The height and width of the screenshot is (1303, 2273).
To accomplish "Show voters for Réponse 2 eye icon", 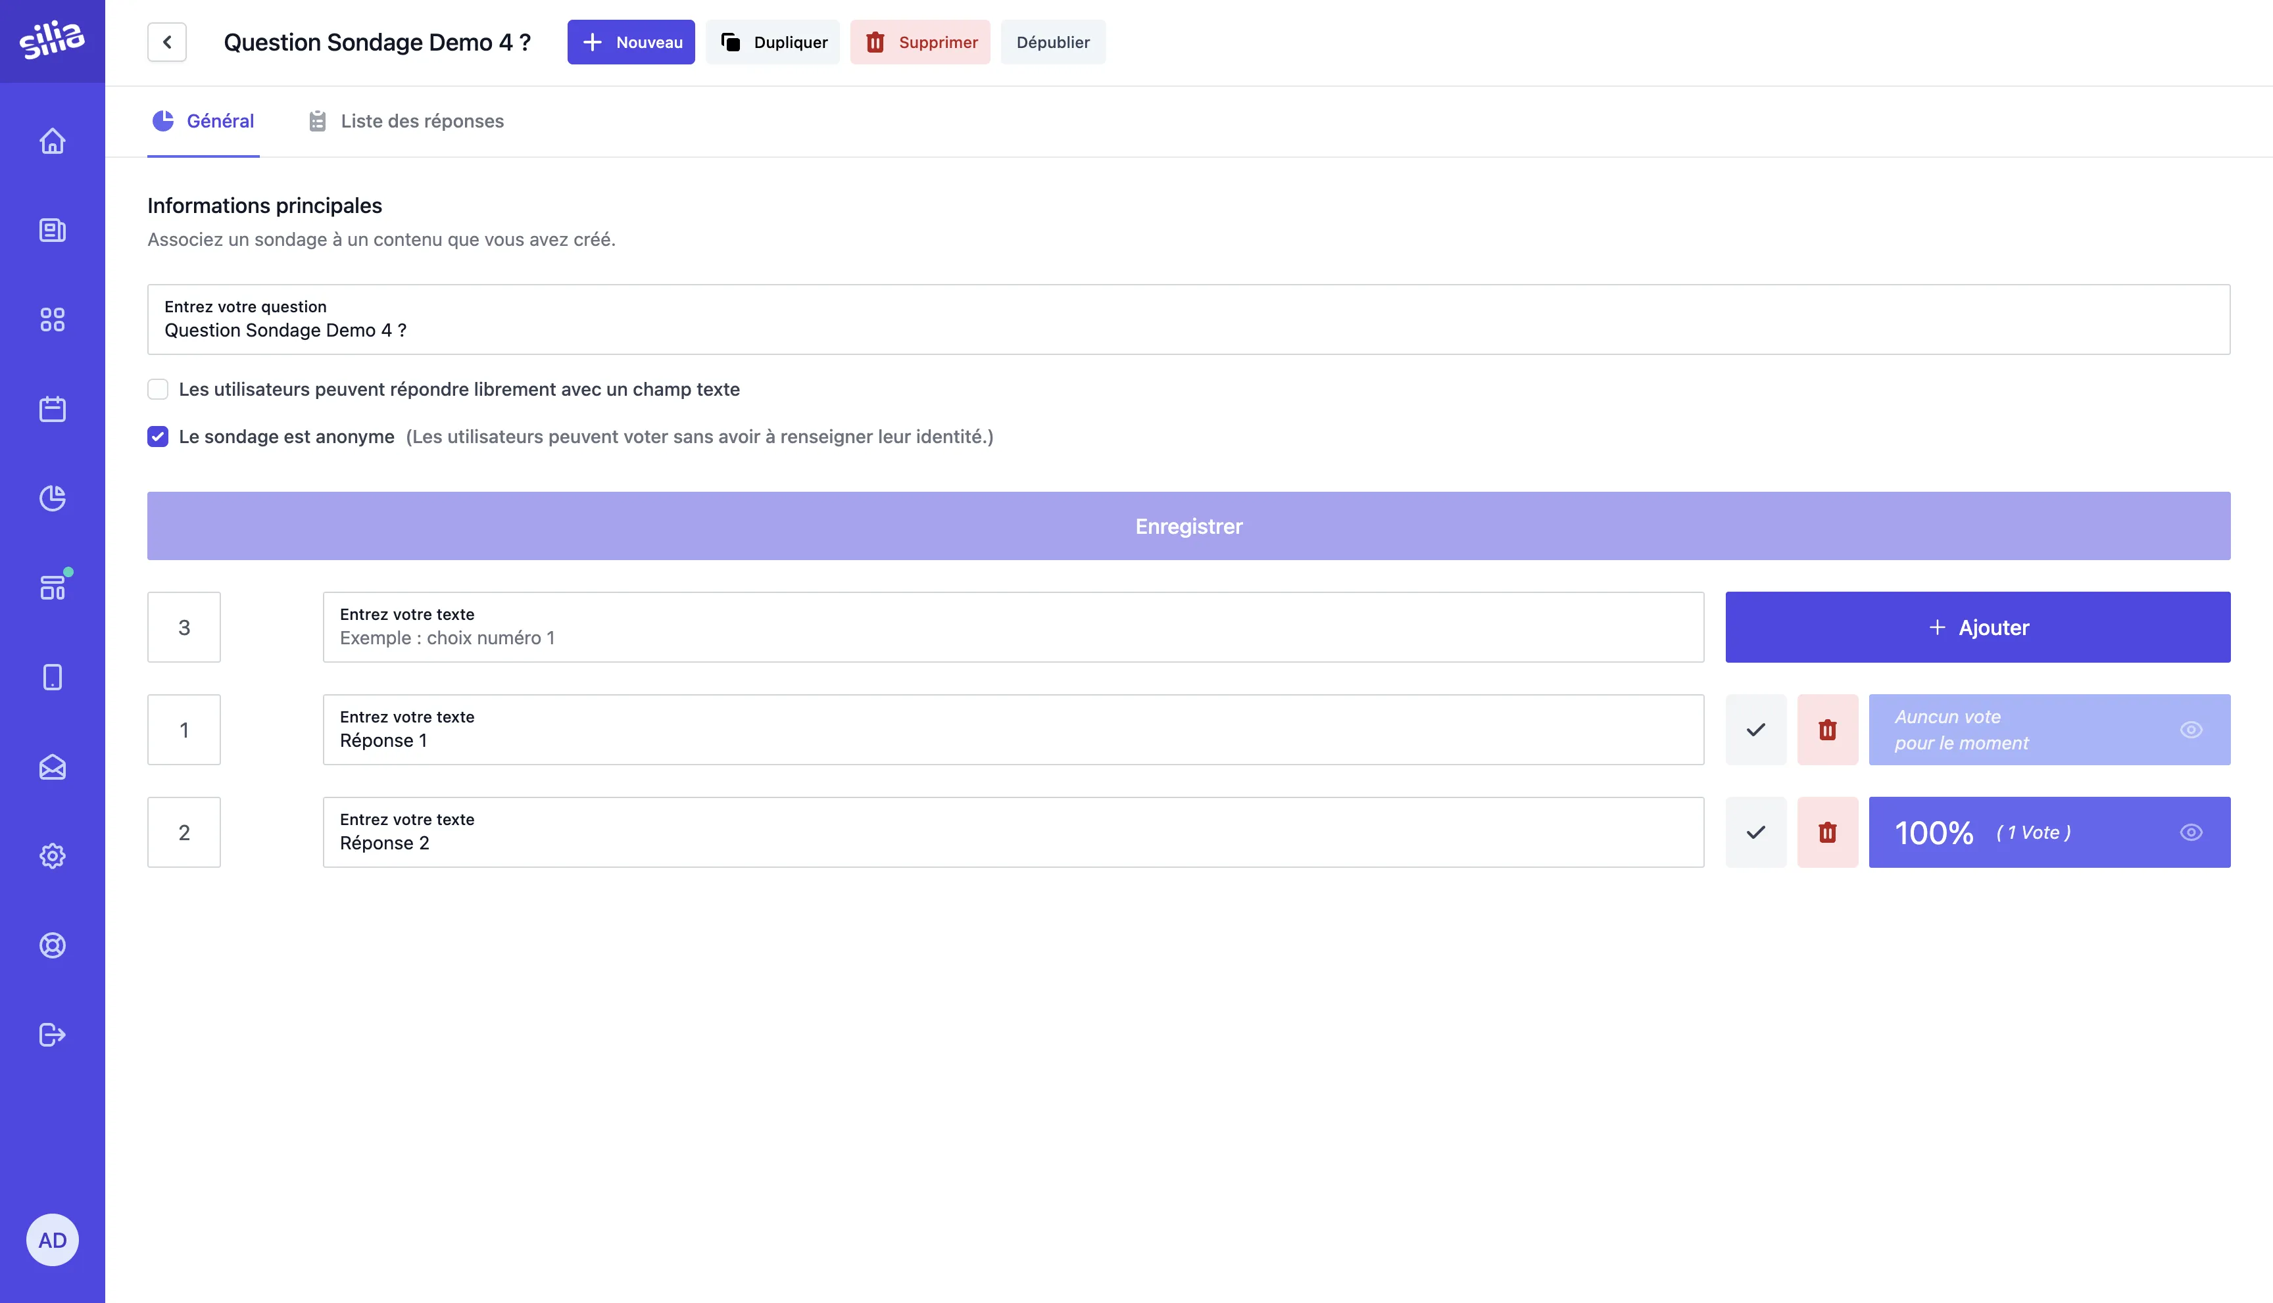I will pyautogui.click(x=2191, y=832).
